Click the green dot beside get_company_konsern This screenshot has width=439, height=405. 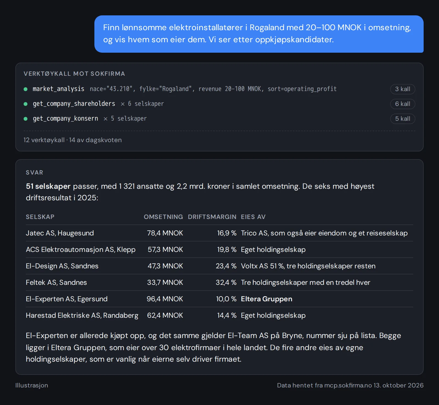coord(26,119)
